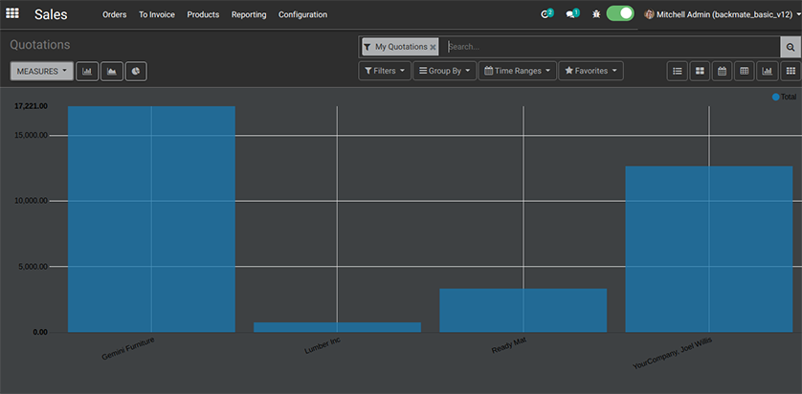802x394 pixels.
Task: Click the YourCompany, Joel Willis axis label
Action: pyautogui.click(x=672, y=353)
